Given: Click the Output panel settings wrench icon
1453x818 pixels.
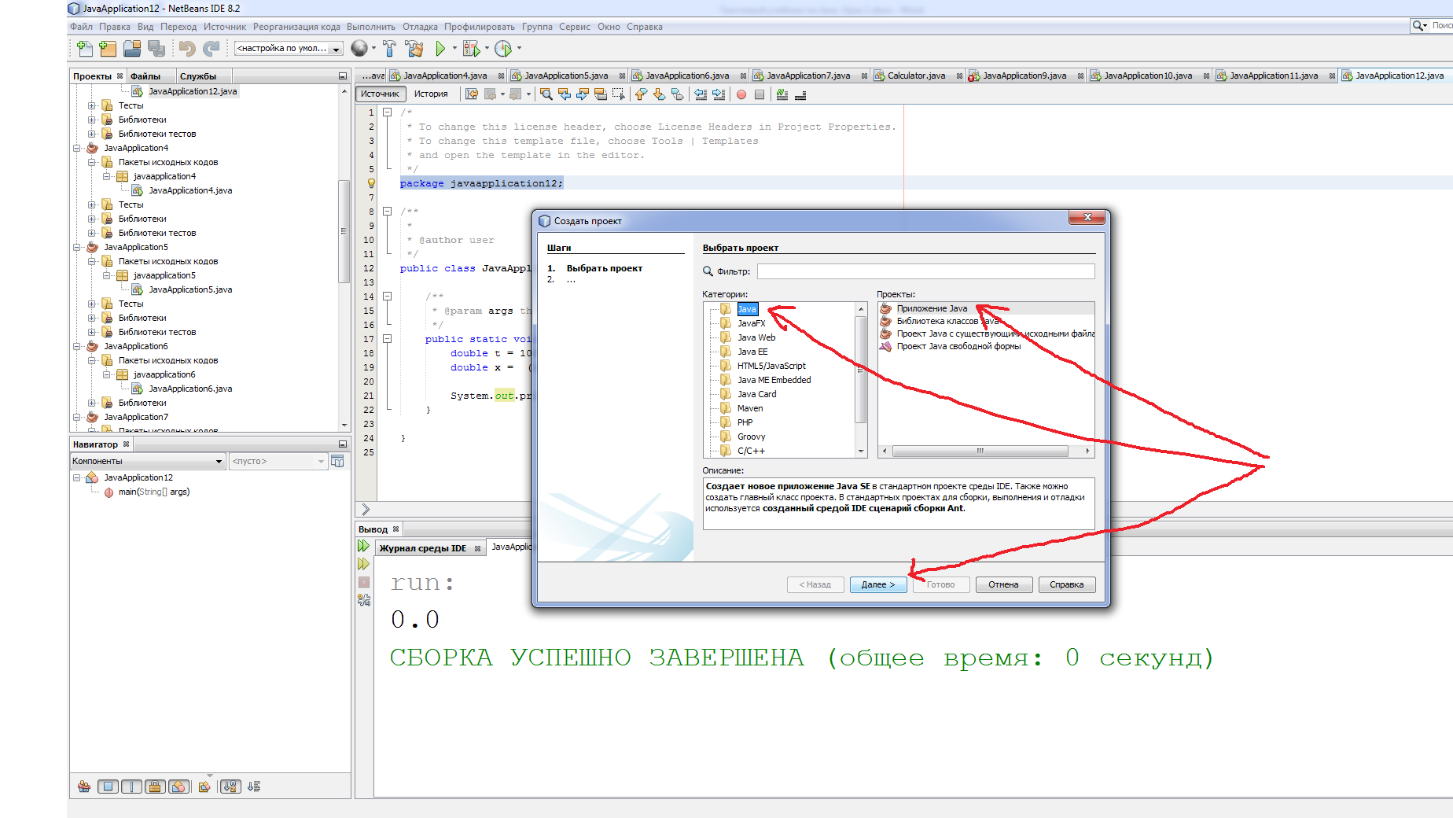Looking at the screenshot, I should point(364,600).
